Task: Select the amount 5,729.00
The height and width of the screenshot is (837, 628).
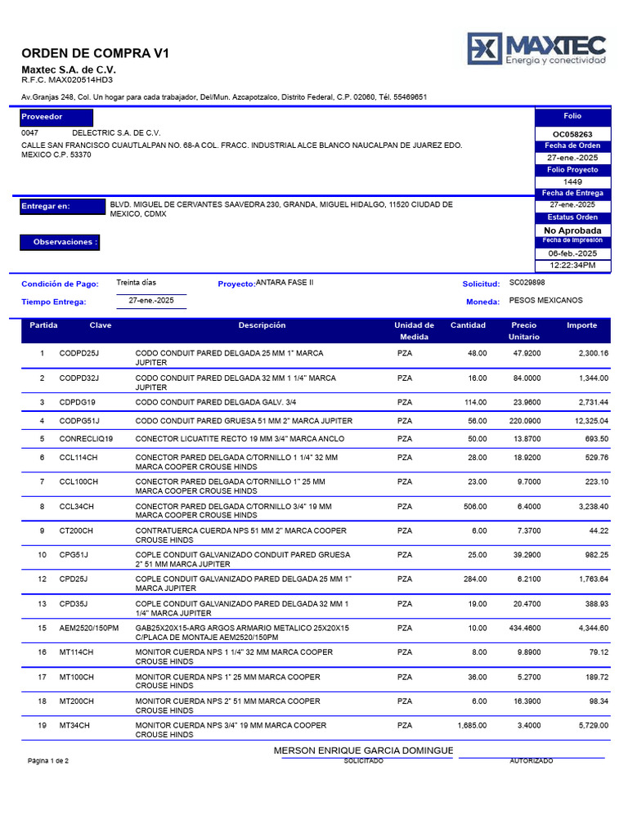Action: [594, 726]
